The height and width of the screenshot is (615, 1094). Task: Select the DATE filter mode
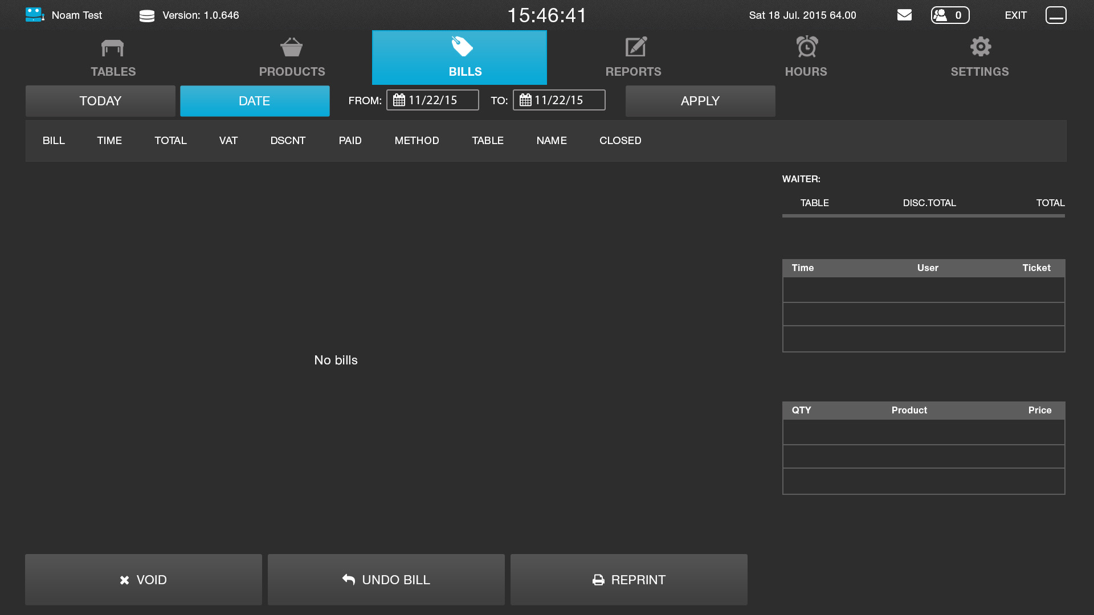255,101
